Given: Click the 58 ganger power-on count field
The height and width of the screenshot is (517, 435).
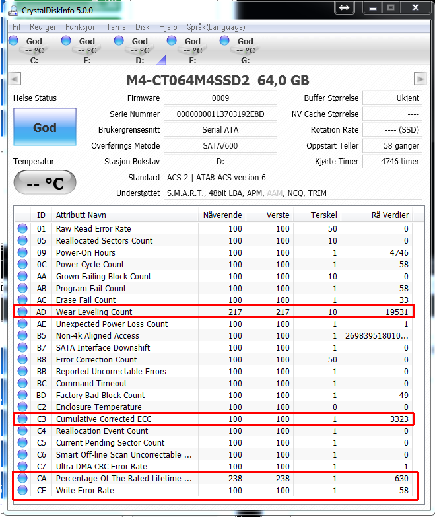Looking at the screenshot, I should point(392,146).
